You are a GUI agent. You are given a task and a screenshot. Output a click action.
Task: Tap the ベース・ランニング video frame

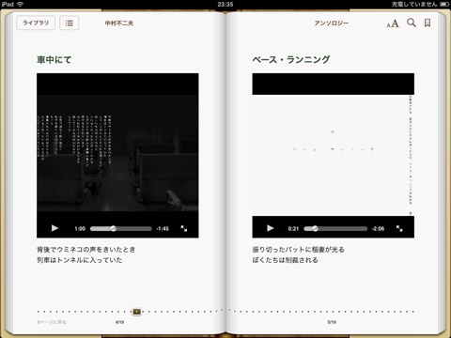[334, 155]
